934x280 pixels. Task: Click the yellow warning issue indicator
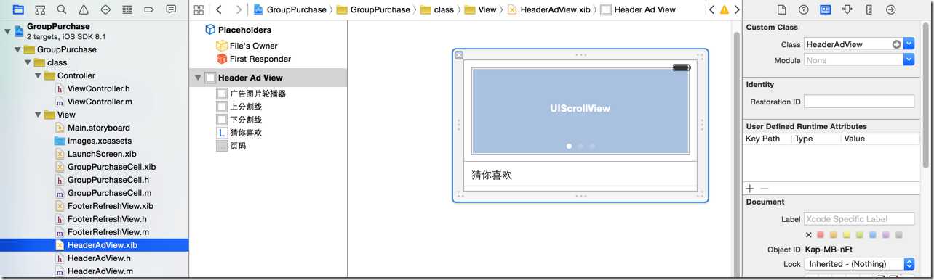coord(724,10)
